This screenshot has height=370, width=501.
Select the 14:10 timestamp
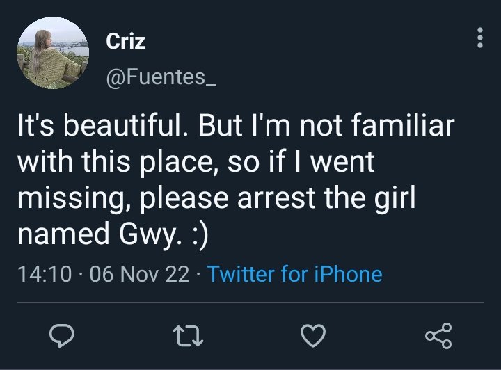(43, 273)
